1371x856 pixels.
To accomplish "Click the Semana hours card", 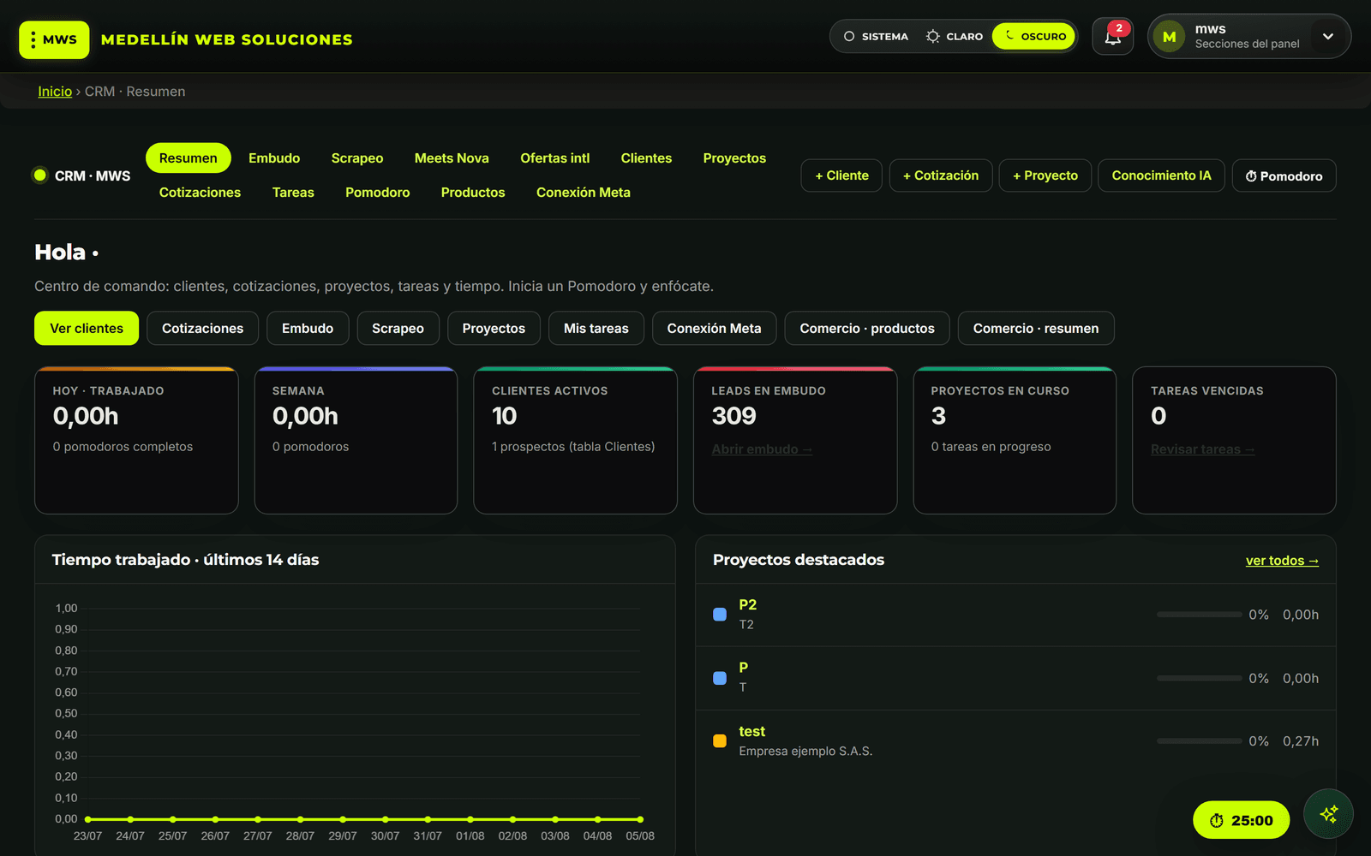I will coord(356,440).
